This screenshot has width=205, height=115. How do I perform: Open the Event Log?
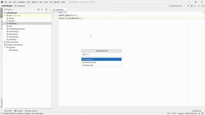[197, 111]
